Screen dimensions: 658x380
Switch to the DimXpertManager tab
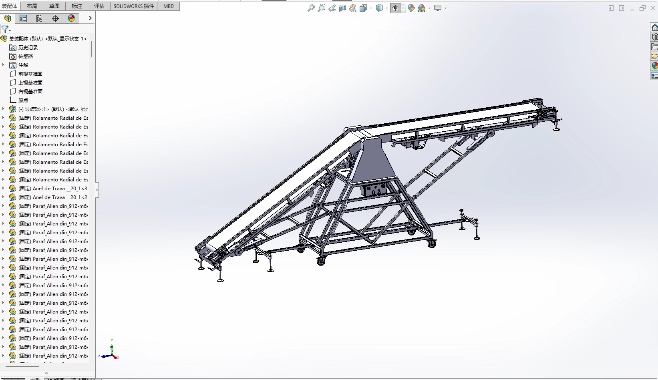pyautogui.click(x=55, y=18)
